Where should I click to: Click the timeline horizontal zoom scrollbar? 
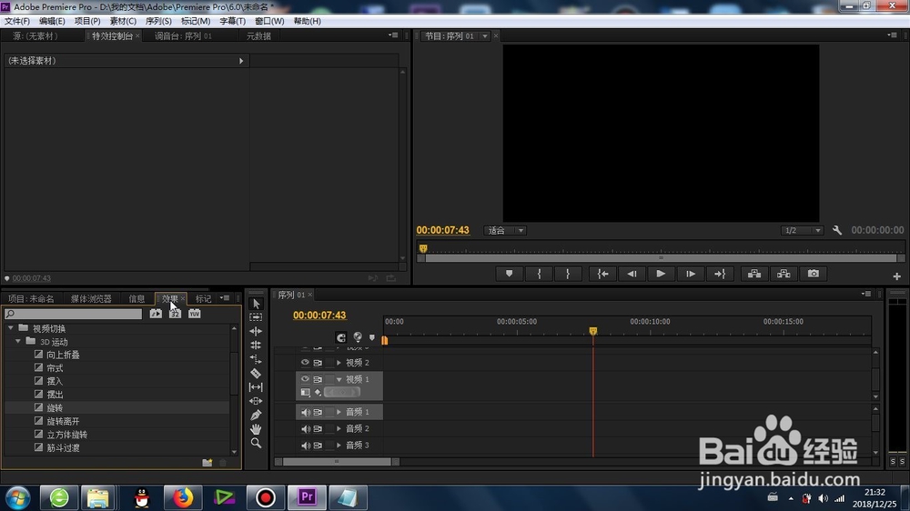point(337,462)
